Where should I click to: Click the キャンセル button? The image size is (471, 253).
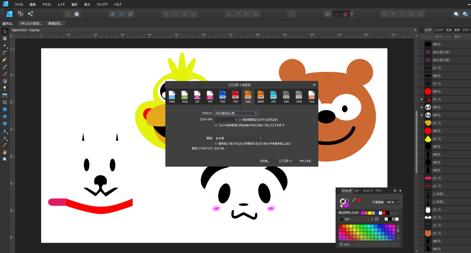305,161
